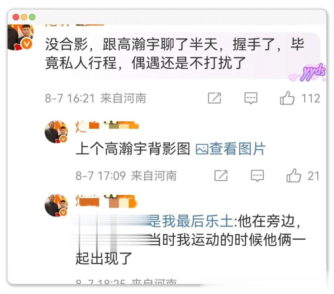Share the 16:21 comment via forward icon
This screenshot has height=294, width=334.
214,98
